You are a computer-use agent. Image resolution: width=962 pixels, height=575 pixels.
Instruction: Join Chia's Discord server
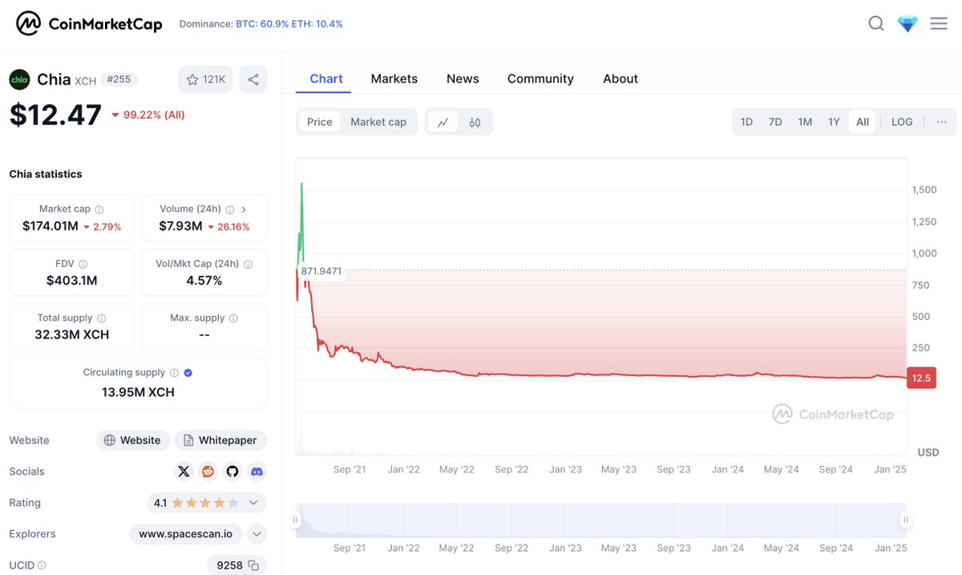[x=256, y=471]
